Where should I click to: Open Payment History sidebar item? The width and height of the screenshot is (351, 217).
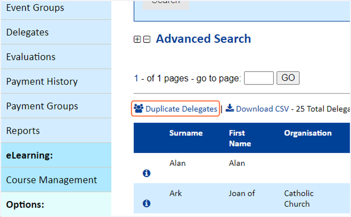(56, 81)
